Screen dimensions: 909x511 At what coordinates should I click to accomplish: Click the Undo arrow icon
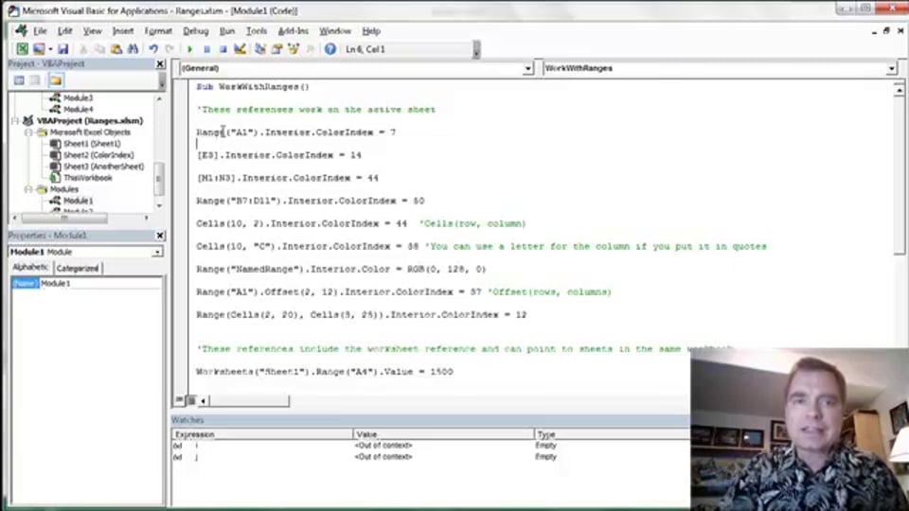point(153,49)
